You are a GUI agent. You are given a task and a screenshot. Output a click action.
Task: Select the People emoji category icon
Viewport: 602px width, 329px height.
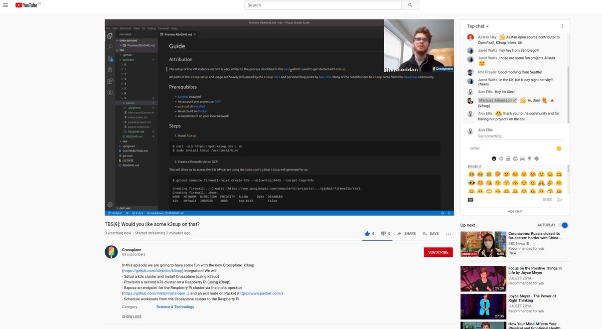[494, 158]
